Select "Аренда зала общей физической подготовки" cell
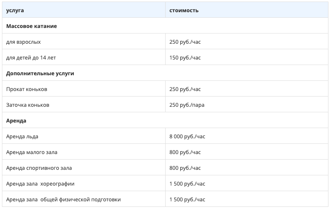Viewport: 332px width, 210px height. pyautogui.click(x=63, y=199)
